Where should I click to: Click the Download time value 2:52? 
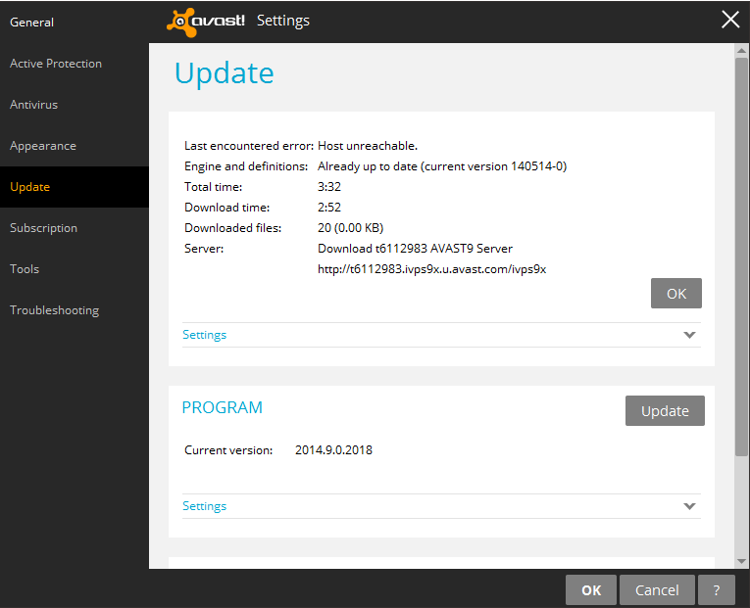point(329,208)
